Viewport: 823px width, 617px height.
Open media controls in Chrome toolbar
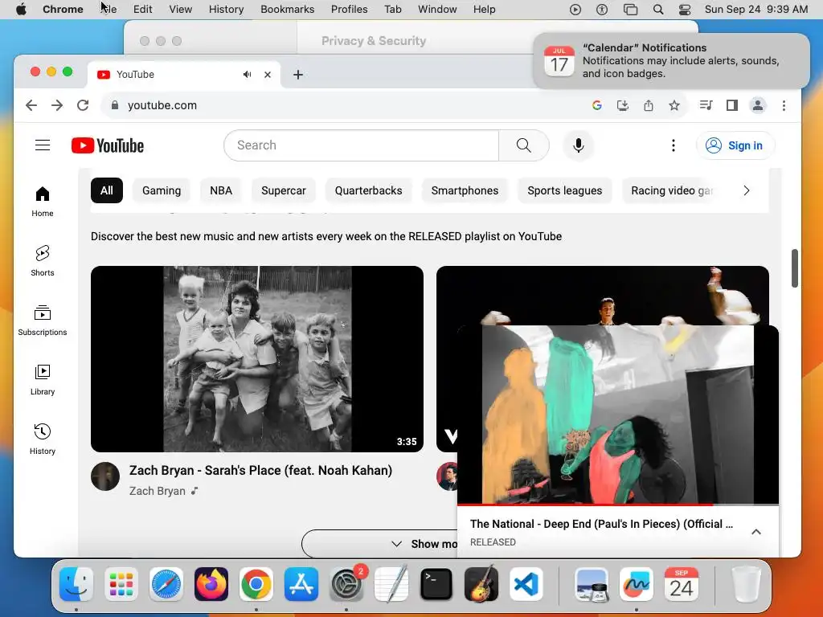[x=706, y=105]
